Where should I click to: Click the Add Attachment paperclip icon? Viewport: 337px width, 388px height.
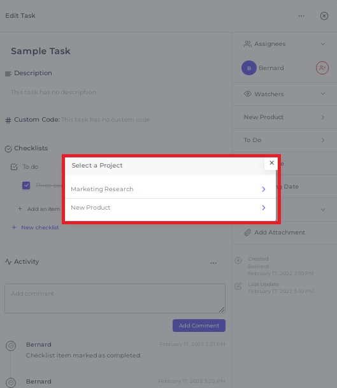pyautogui.click(x=247, y=233)
